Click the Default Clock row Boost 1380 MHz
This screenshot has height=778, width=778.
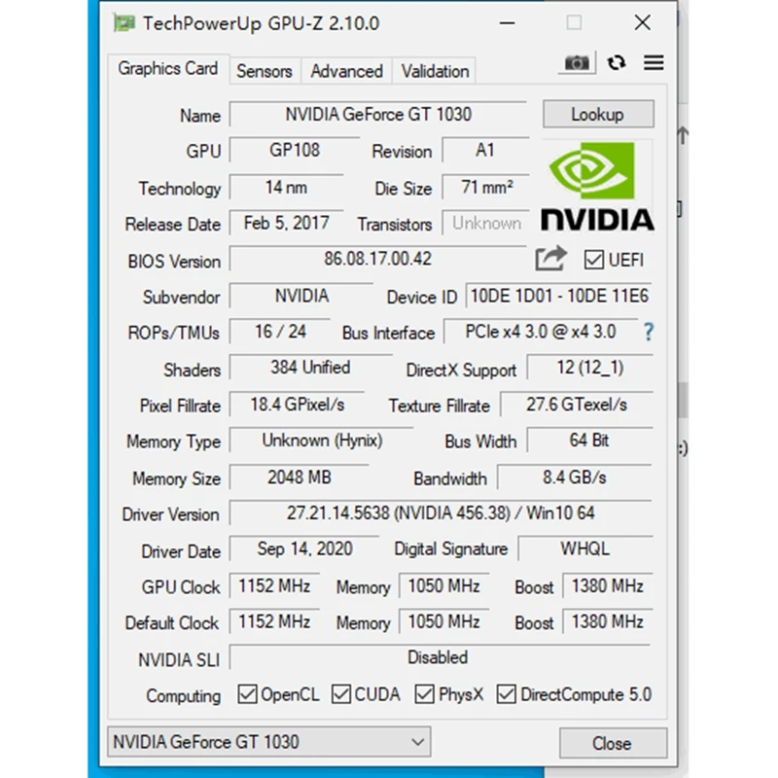point(608,621)
